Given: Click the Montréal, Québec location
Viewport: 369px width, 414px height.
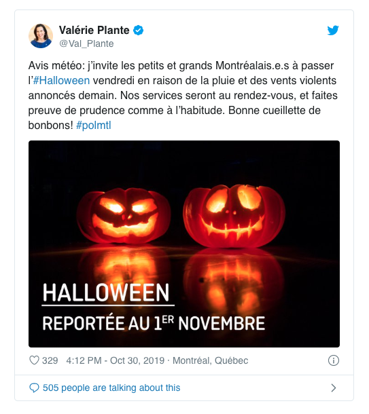Looking at the screenshot, I should (211, 360).
